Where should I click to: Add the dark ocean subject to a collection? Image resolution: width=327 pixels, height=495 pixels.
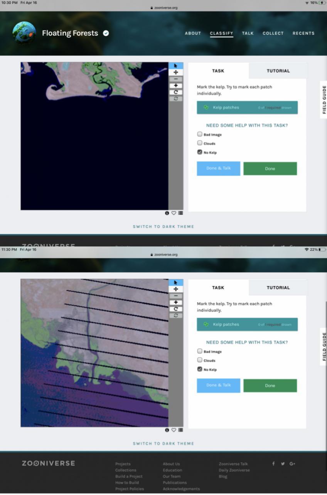click(180, 213)
